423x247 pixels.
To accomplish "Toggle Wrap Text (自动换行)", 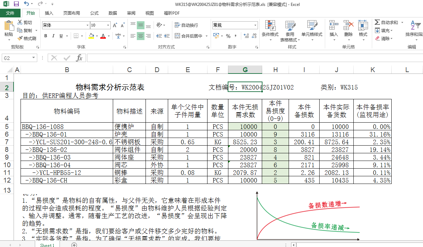I will click(x=187, y=25).
